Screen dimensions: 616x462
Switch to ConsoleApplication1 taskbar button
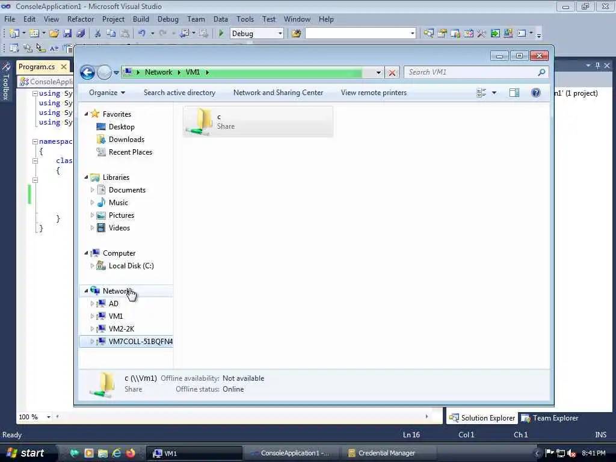(291, 453)
